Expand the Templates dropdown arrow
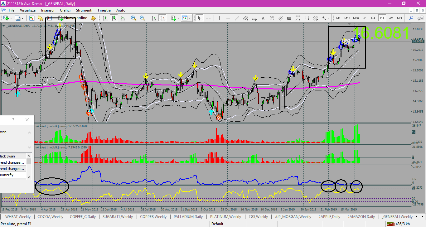This screenshot has width=426, height=227. 189,18
